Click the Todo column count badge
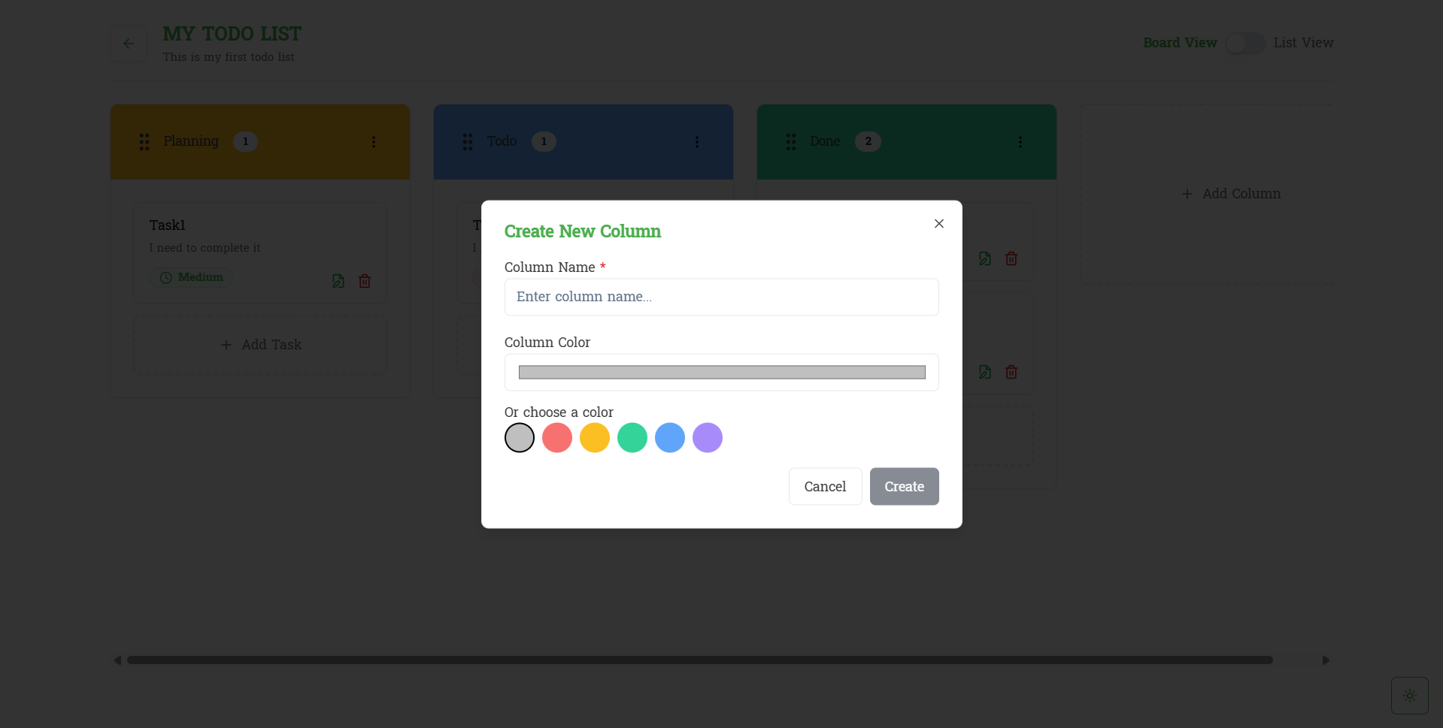The height and width of the screenshot is (728, 1443). [544, 141]
